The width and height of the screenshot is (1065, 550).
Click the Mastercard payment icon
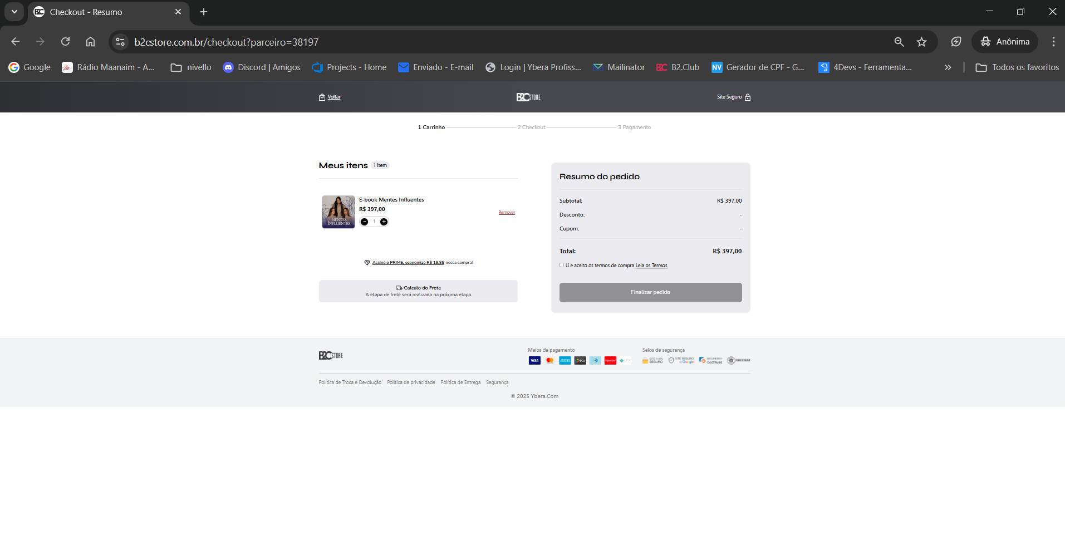[550, 360]
